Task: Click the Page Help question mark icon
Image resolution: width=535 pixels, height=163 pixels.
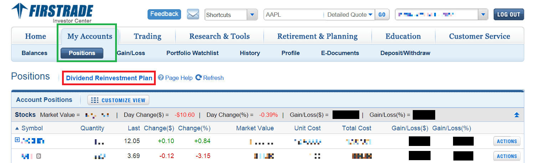Action: point(161,78)
